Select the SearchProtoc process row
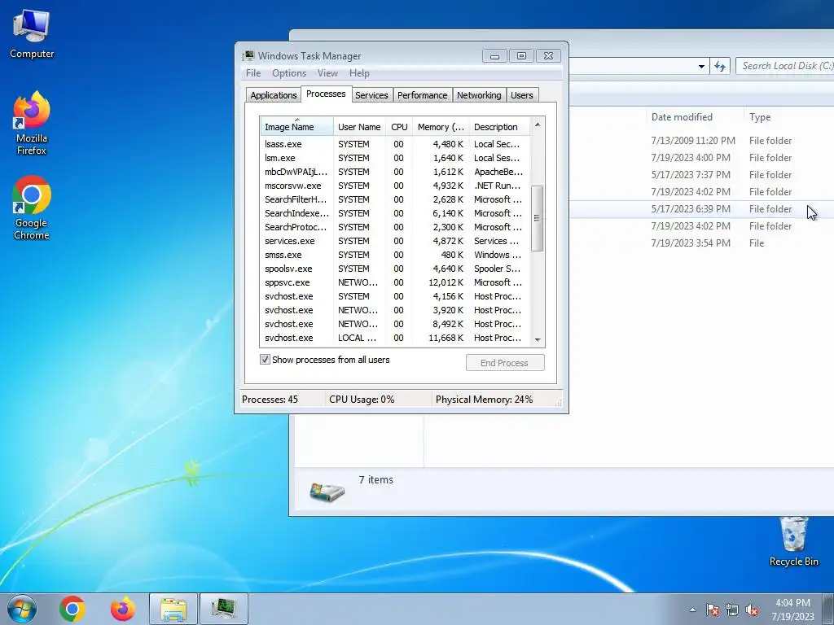This screenshot has width=834, height=625. tap(395, 227)
